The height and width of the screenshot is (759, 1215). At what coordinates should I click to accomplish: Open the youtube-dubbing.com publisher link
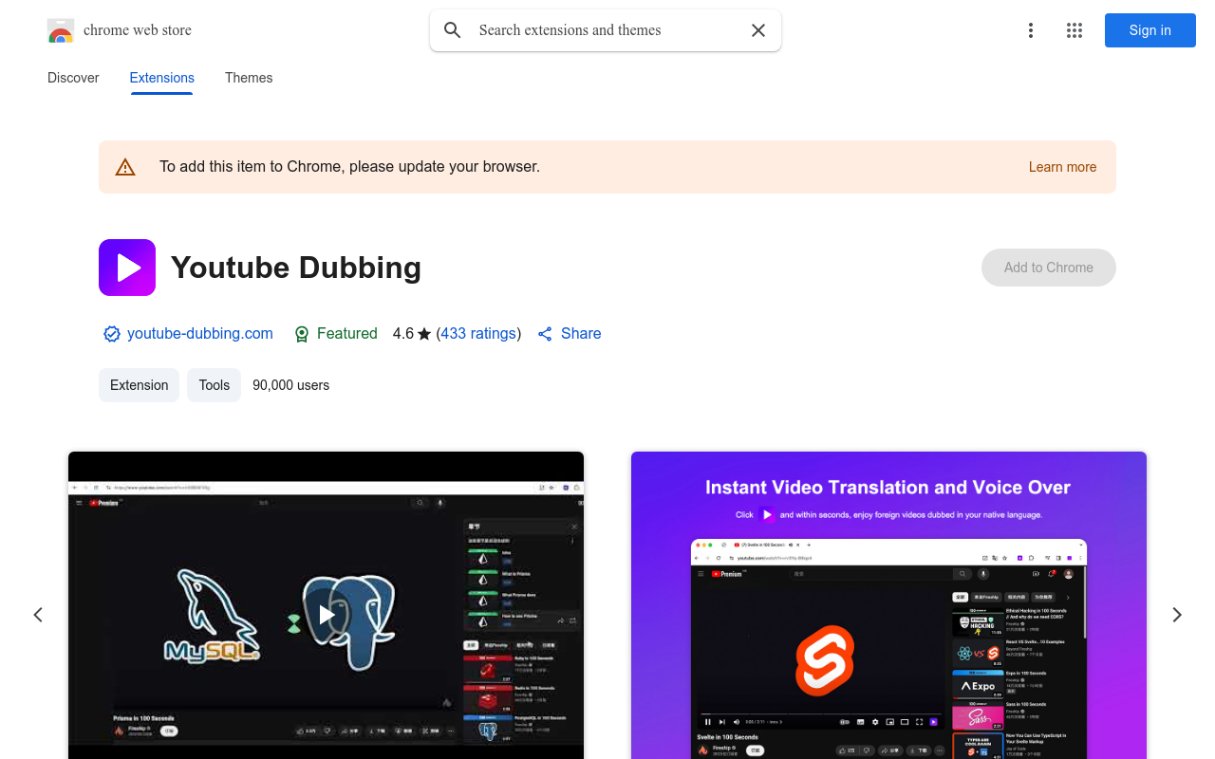(199, 334)
